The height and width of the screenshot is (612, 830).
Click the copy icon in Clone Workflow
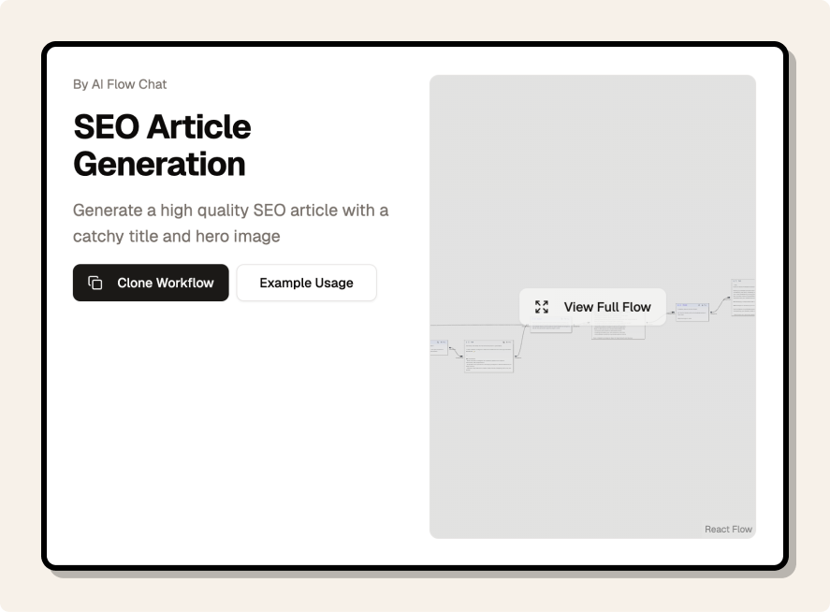tap(95, 283)
